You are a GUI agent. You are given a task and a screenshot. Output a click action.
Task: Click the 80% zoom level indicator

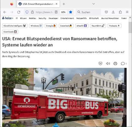63,12
